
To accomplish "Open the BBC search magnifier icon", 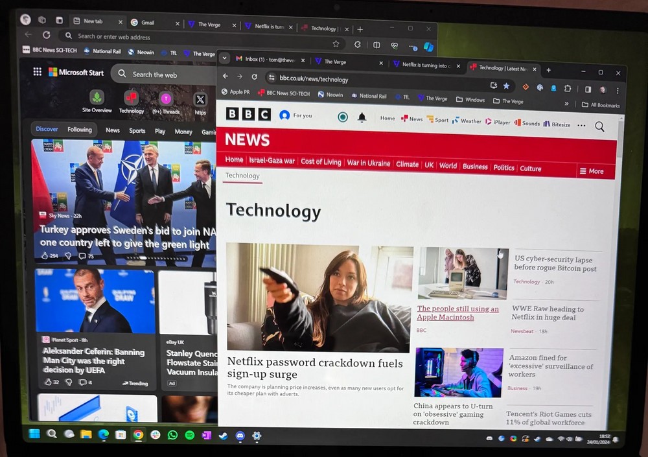I will [599, 127].
